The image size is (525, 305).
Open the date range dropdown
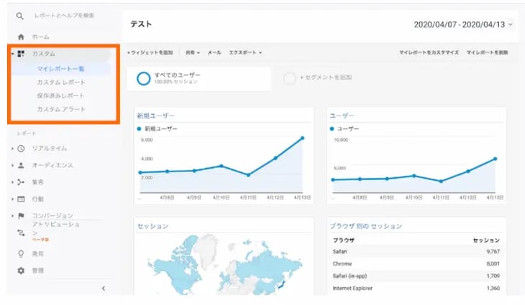510,24
